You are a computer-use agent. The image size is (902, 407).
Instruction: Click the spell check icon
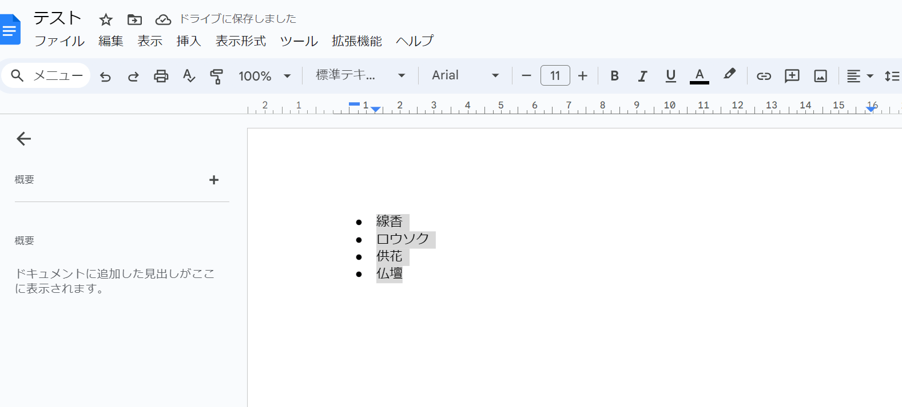189,76
